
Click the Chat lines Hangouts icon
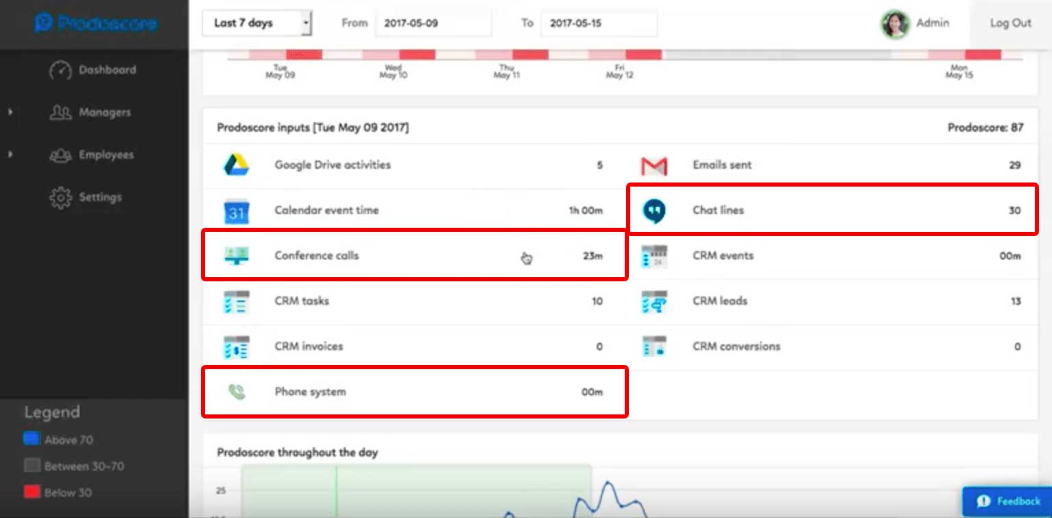(x=654, y=211)
